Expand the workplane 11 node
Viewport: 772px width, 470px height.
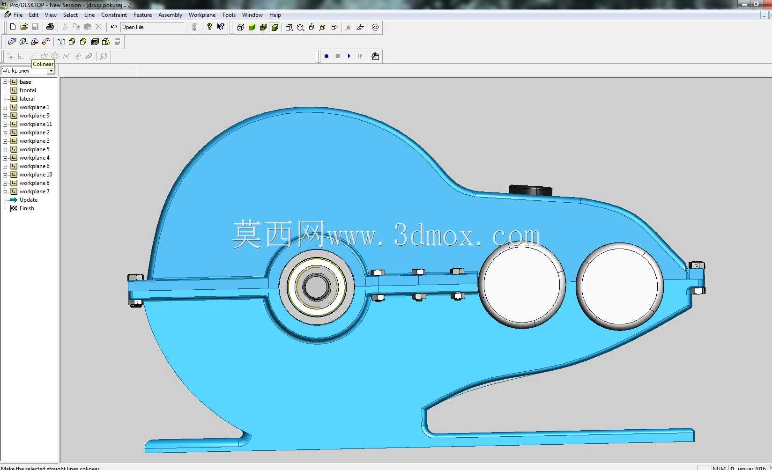(x=5, y=124)
